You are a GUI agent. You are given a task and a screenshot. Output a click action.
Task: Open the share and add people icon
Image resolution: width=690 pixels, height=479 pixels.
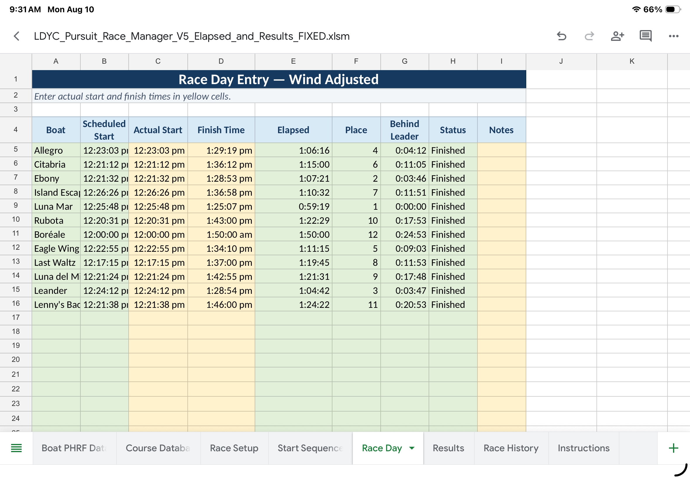pos(617,36)
